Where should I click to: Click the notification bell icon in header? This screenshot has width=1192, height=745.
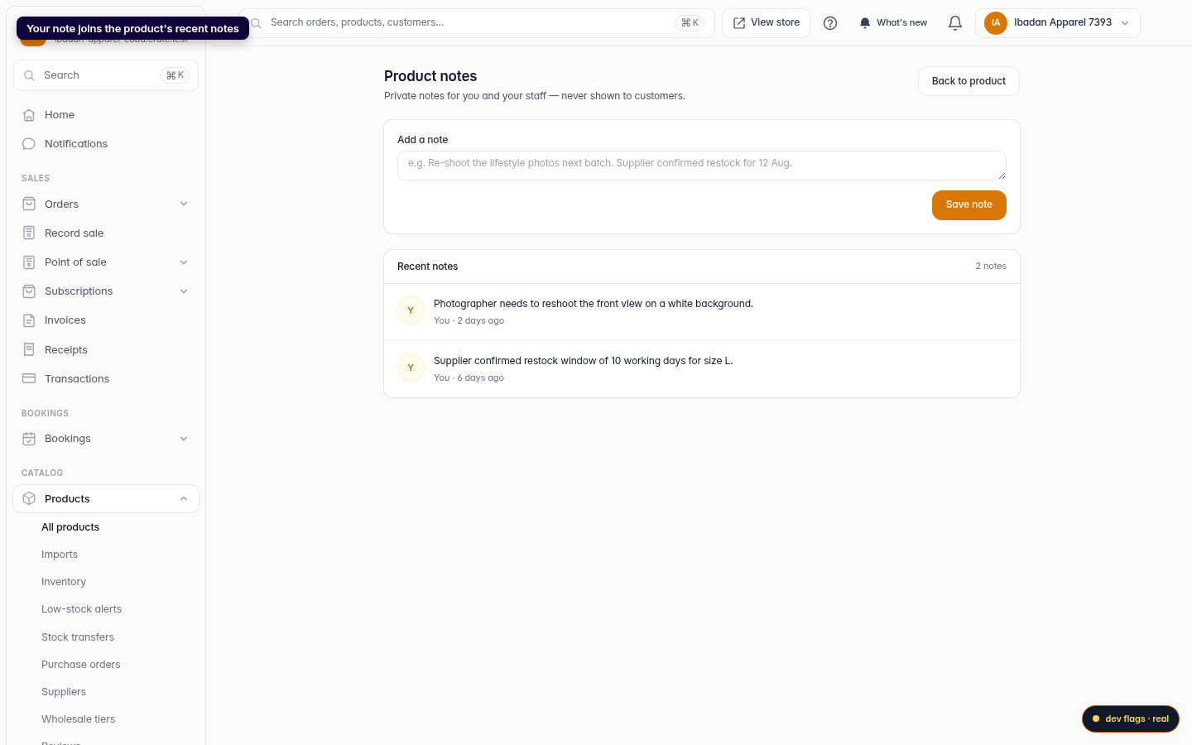point(955,23)
